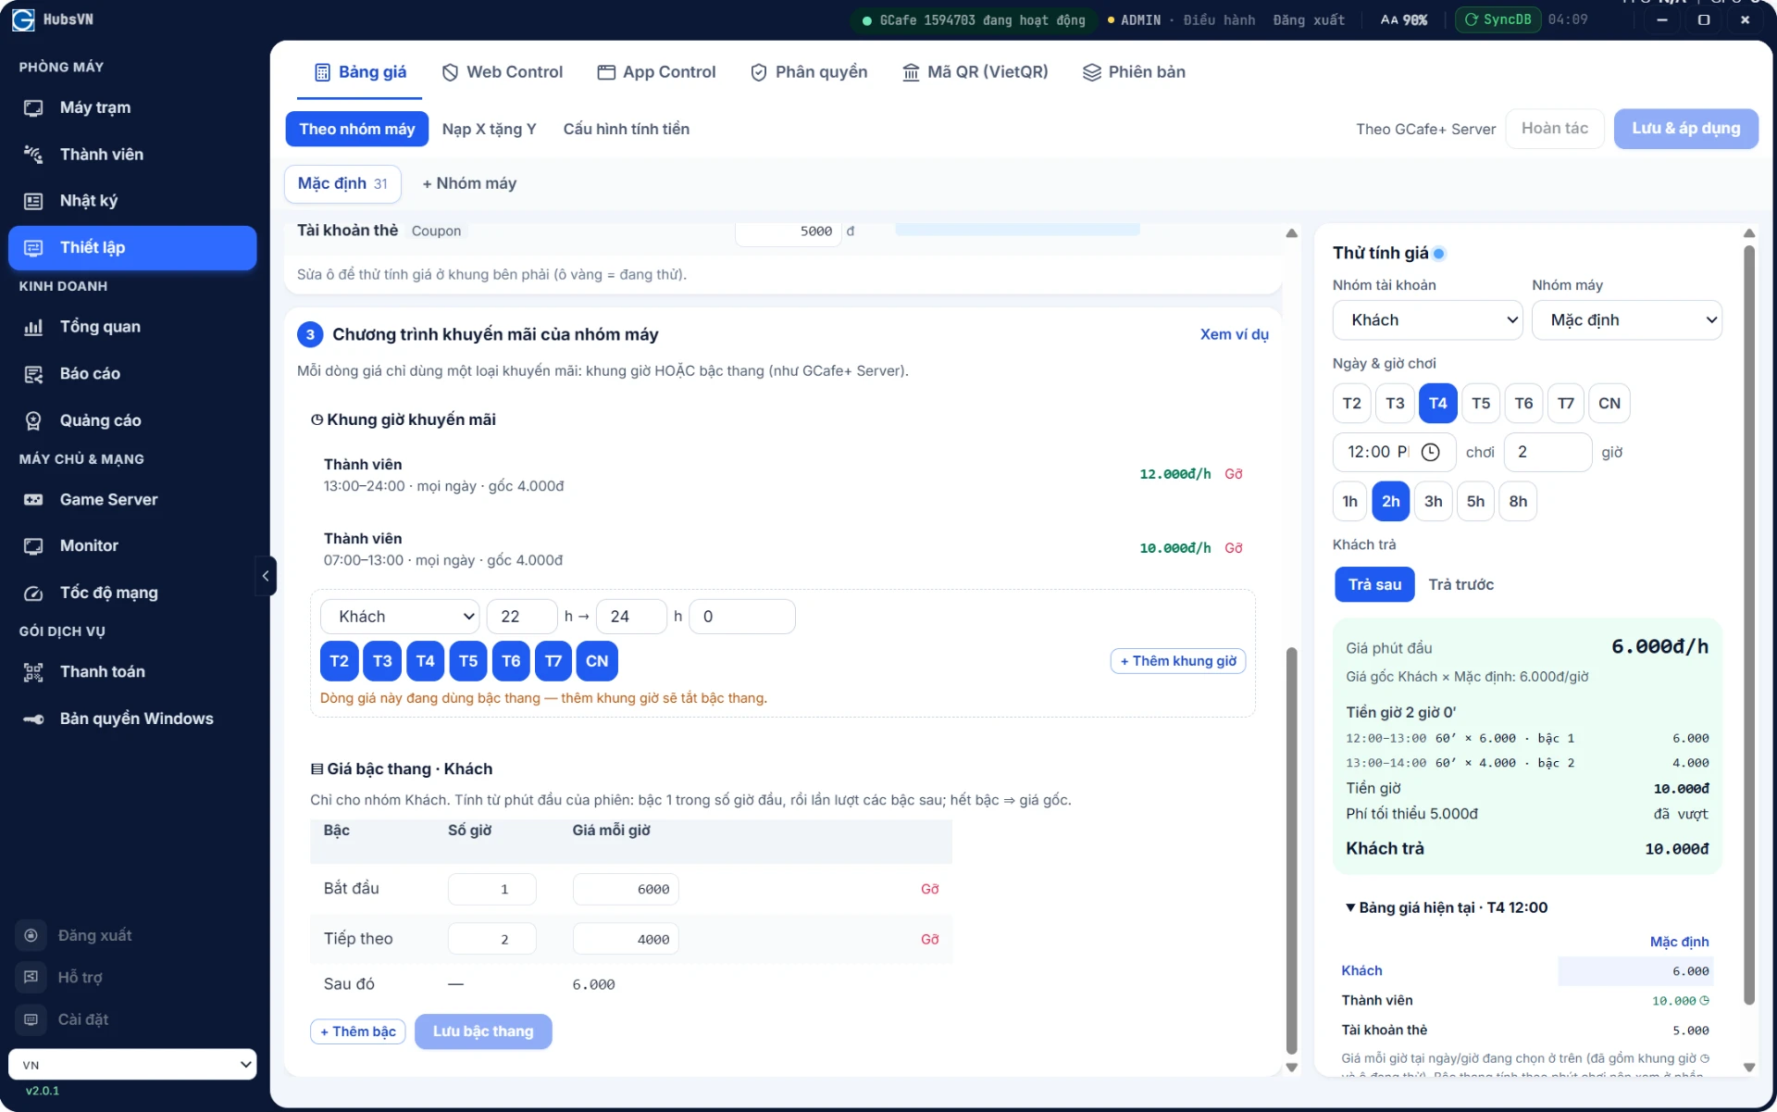The width and height of the screenshot is (1777, 1112).
Task: Click Thêm khung giờ button
Action: click(1177, 661)
